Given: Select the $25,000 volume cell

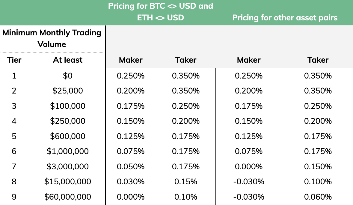Looking at the screenshot, I should 67,91.
